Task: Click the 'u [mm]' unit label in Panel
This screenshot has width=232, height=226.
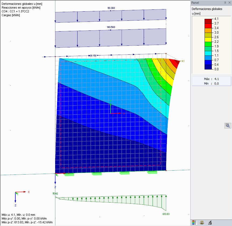Action: pyautogui.click(x=196, y=14)
